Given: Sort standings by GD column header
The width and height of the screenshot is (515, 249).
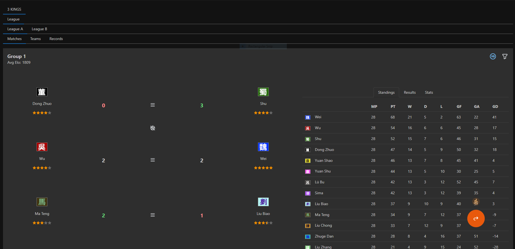Looking at the screenshot, I should click(495, 107).
